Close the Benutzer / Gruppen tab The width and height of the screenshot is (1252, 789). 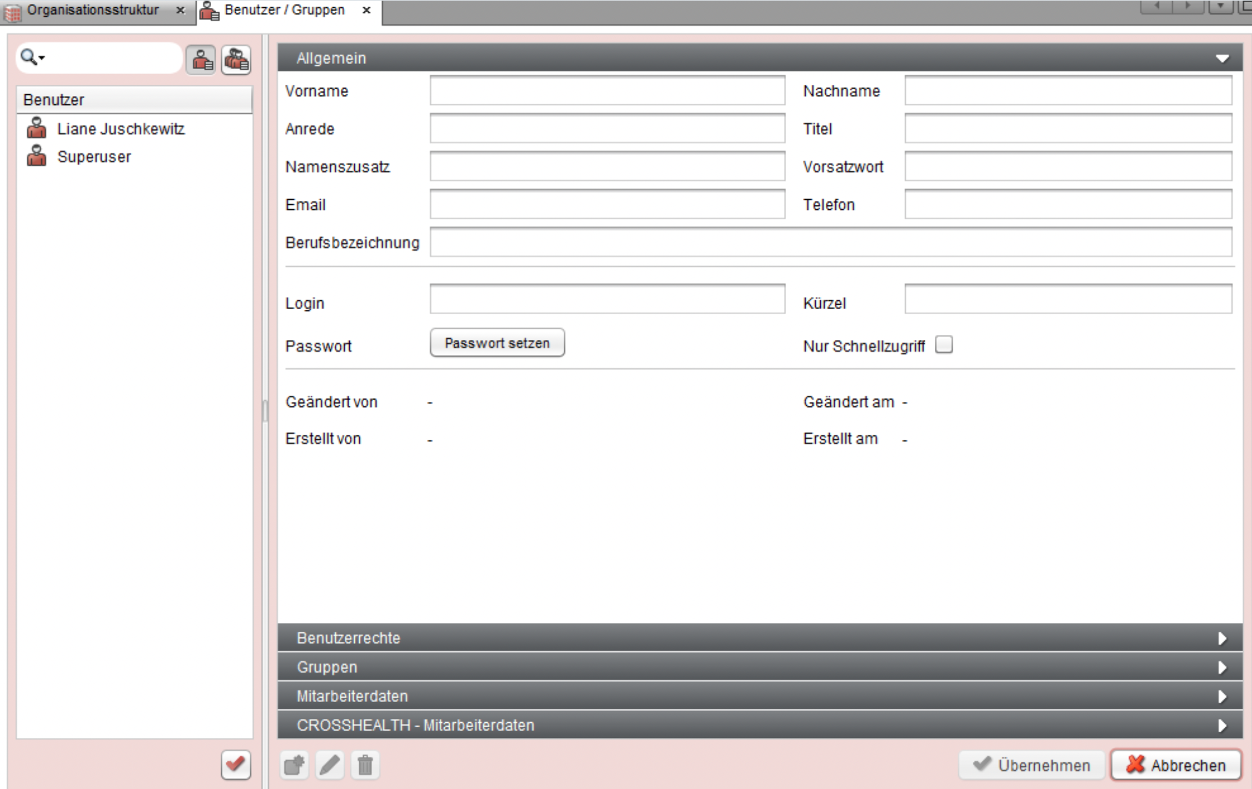coord(366,10)
